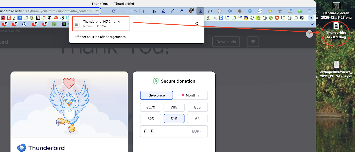This screenshot has height=152, width=355.
Task: Choose the €25 amount
Action: 151,119
